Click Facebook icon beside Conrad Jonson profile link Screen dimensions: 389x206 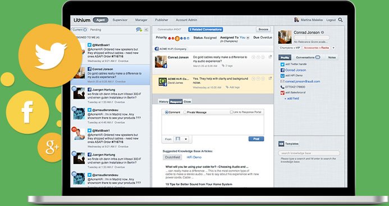[x=282, y=70]
